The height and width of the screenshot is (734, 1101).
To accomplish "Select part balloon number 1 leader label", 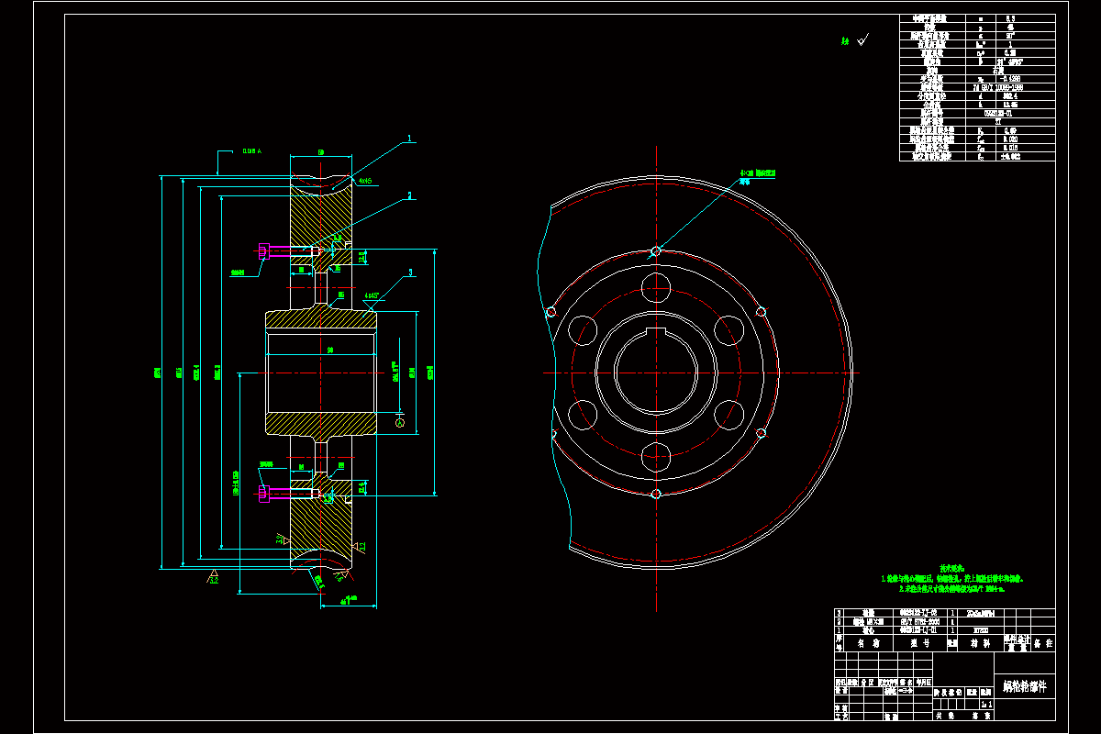I will 410,139.
